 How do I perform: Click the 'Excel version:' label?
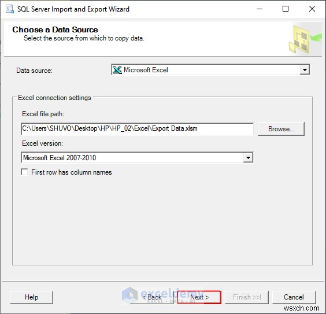point(42,143)
